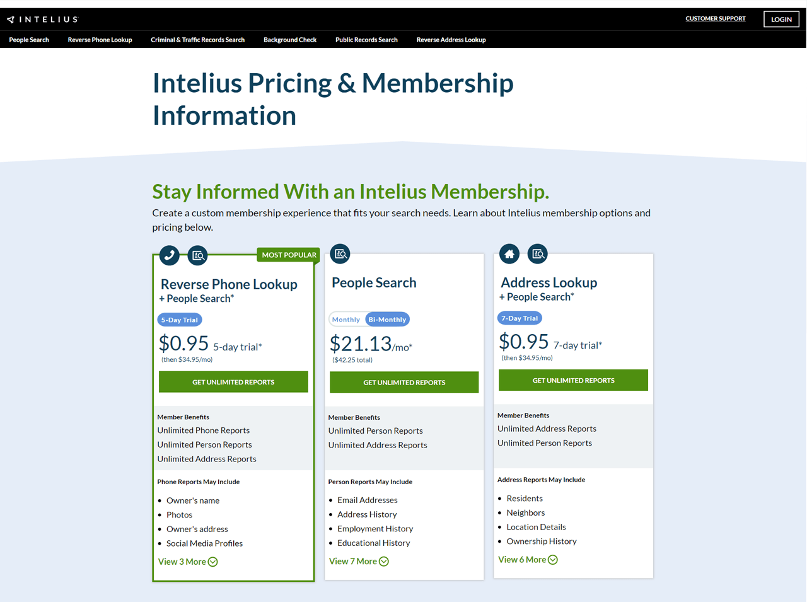Click the Intelius logo in the header
This screenshot has width=807, height=602.
point(42,19)
